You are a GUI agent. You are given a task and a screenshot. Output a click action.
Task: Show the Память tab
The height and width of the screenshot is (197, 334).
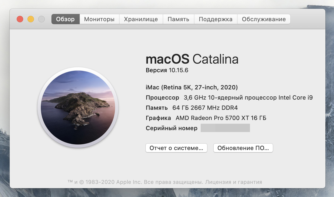tap(178, 19)
